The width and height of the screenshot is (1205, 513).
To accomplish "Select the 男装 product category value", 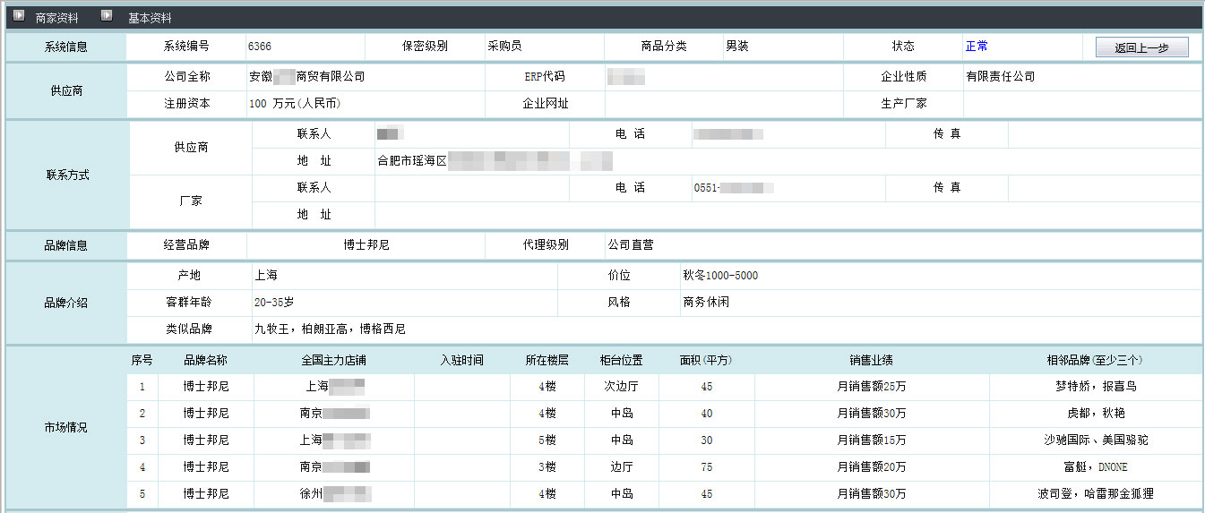I will pyautogui.click(x=737, y=47).
